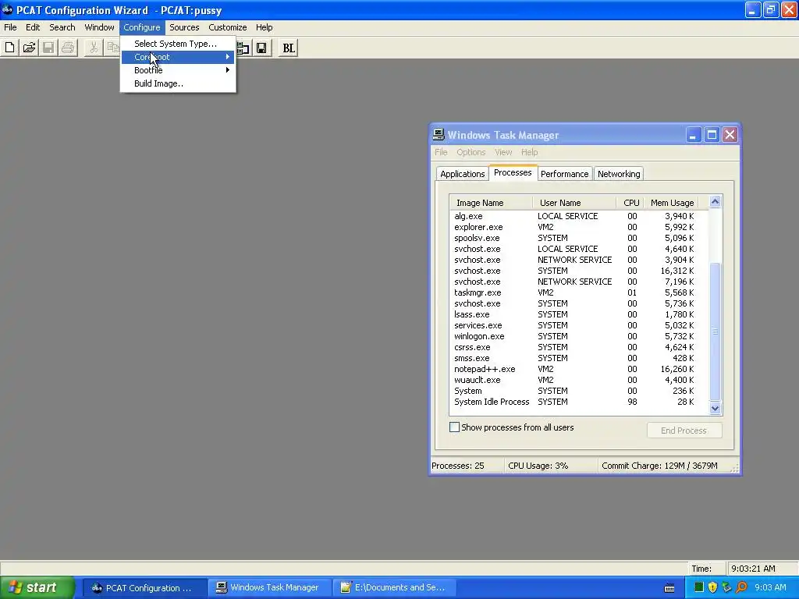Sort processes by User Name column
The width and height of the screenshot is (799, 599).
pos(574,203)
